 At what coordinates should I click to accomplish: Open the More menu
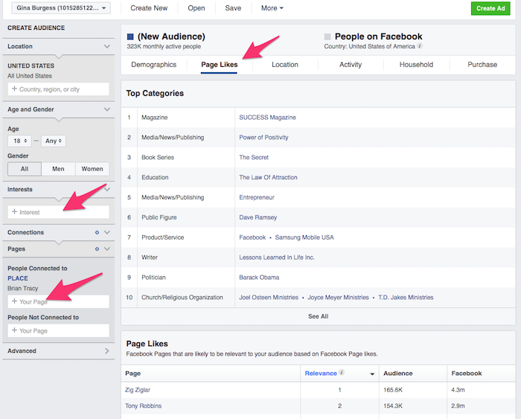pos(272,8)
